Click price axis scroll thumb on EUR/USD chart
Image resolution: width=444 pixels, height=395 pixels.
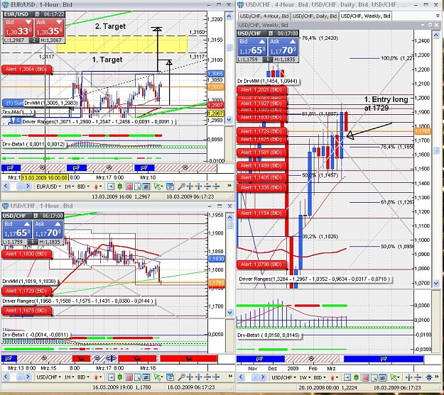tap(229, 48)
